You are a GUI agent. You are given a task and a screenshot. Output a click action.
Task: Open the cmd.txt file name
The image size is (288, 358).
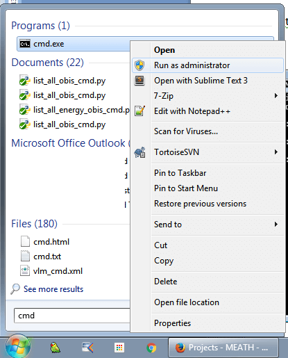pos(47,257)
